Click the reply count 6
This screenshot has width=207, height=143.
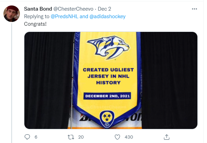point(36,137)
